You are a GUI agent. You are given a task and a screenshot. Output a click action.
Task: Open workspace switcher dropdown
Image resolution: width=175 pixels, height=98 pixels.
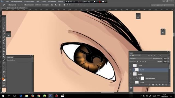tap(162, 5)
